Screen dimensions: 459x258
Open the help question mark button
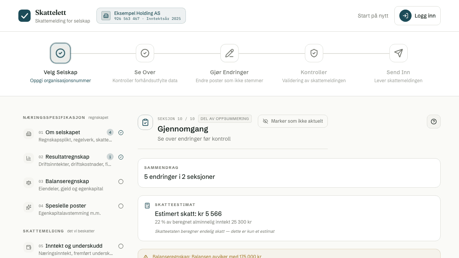tap(434, 122)
